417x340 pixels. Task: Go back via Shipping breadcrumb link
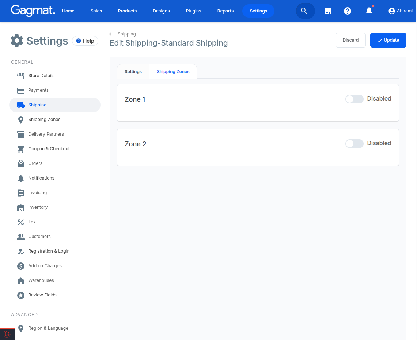pyautogui.click(x=126, y=34)
